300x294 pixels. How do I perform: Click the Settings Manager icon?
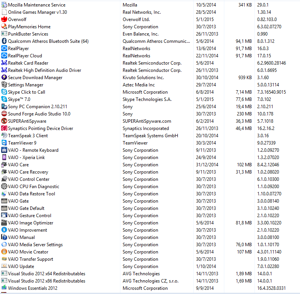pyautogui.click(x=4, y=85)
